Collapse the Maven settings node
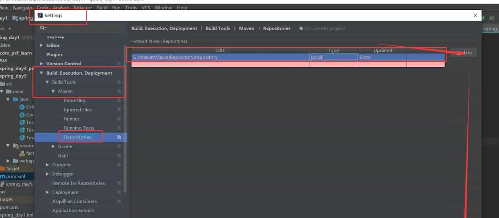 click(x=53, y=91)
